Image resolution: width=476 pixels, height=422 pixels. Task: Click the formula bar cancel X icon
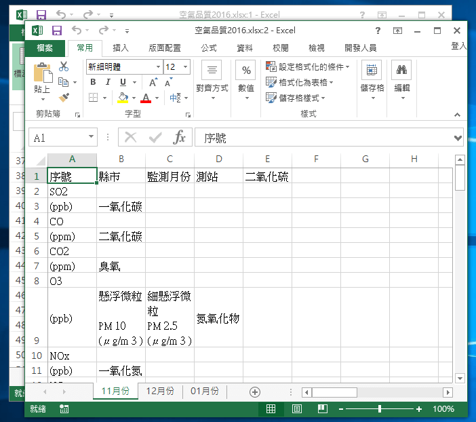(x=131, y=137)
